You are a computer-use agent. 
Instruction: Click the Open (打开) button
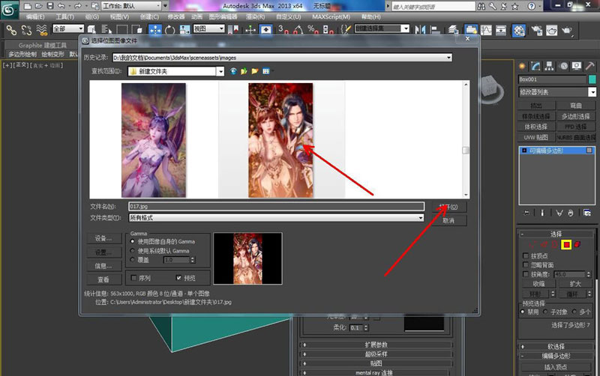448,207
